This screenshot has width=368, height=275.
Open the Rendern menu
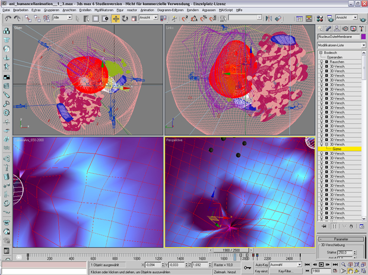coord(193,10)
